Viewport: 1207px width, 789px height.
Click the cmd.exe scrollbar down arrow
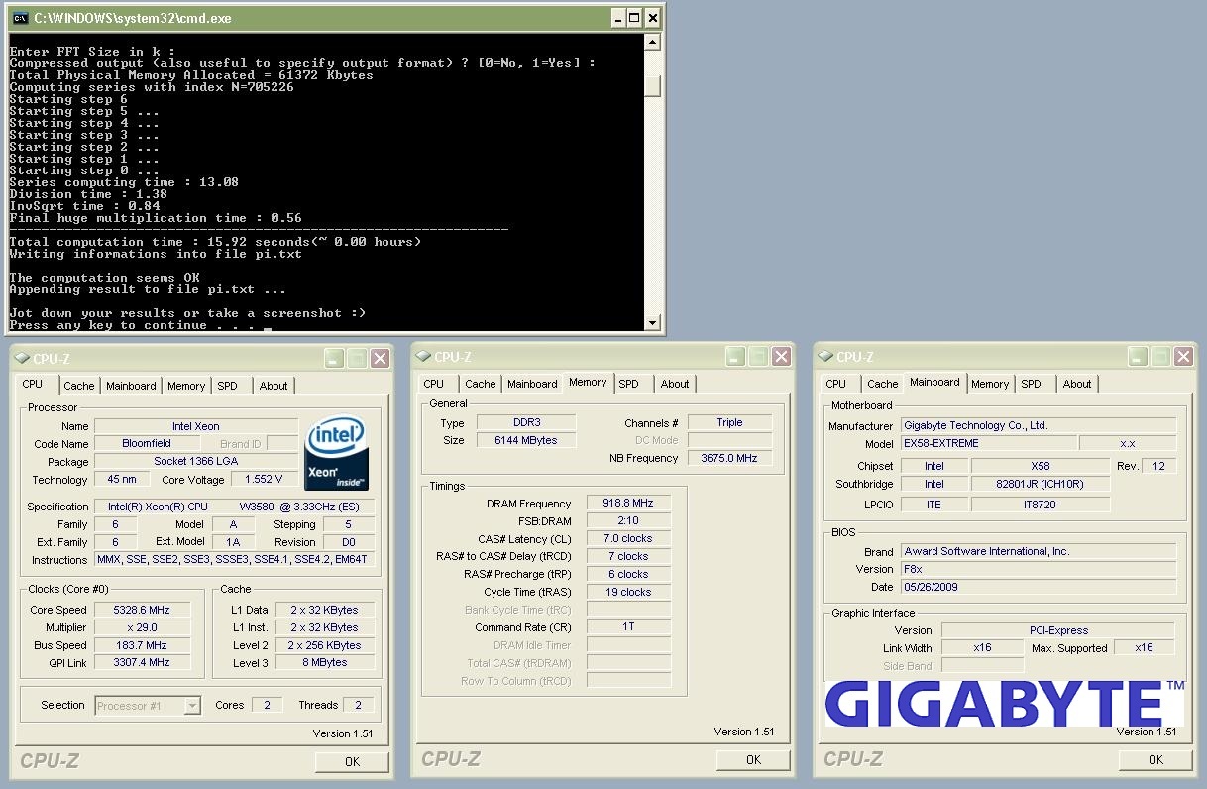(x=652, y=322)
